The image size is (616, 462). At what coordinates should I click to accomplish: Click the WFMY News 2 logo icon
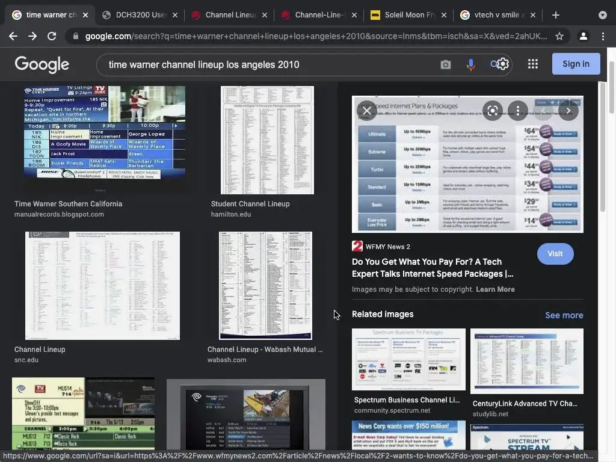click(357, 246)
